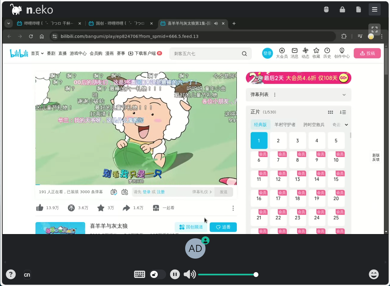This screenshot has width=390, height=286.
Task: Select episode 3
Action: point(297,141)
